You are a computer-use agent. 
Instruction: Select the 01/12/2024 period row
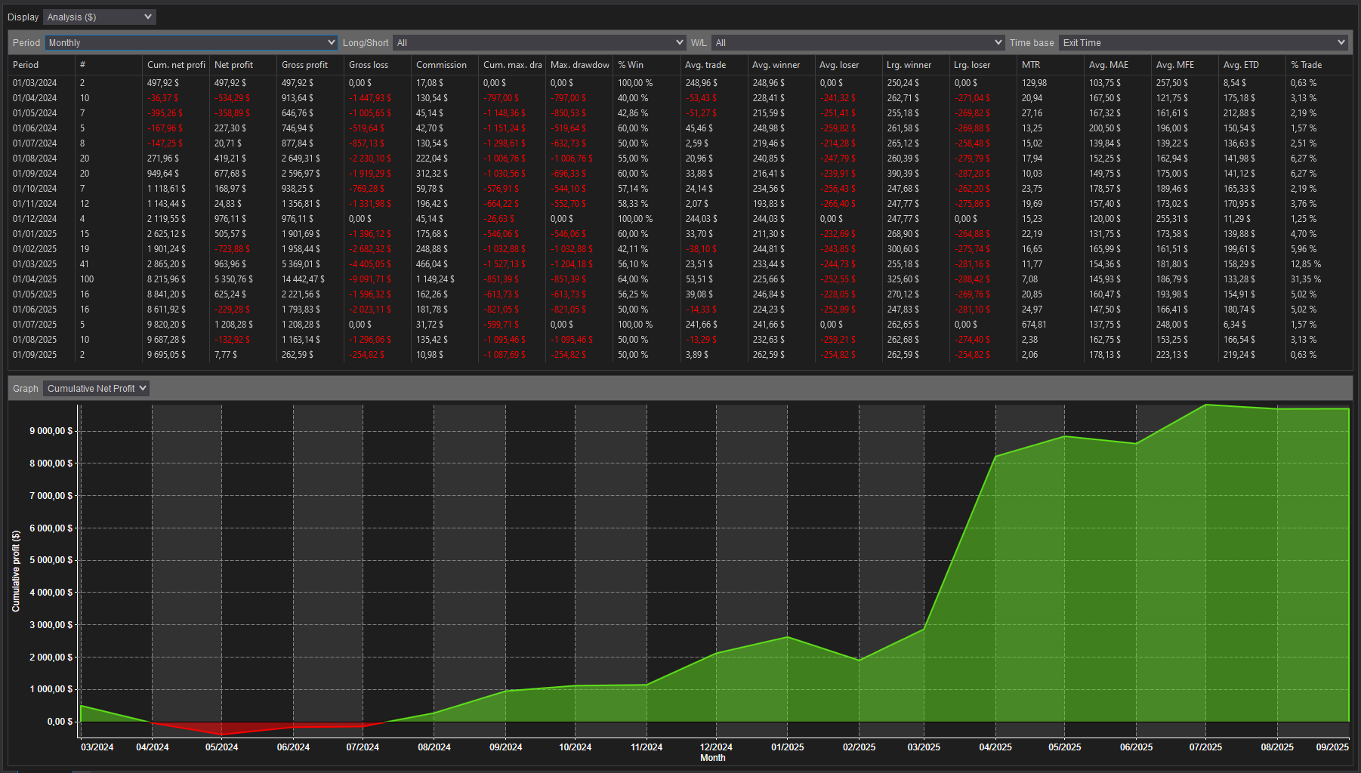click(x=680, y=219)
